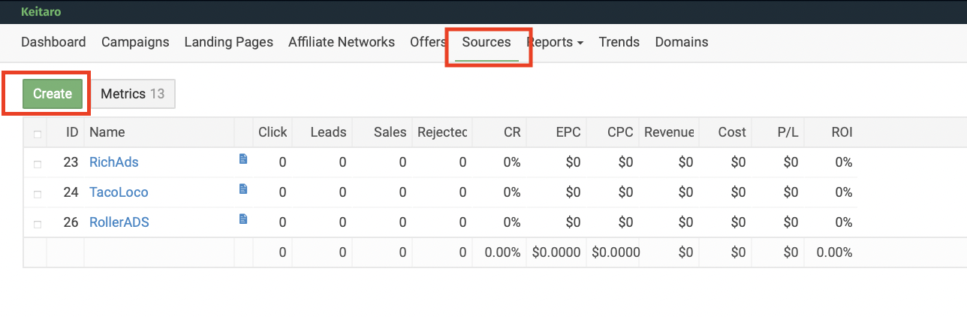Click the note icon beside RichAds
The image size is (967, 317).
[243, 159]
